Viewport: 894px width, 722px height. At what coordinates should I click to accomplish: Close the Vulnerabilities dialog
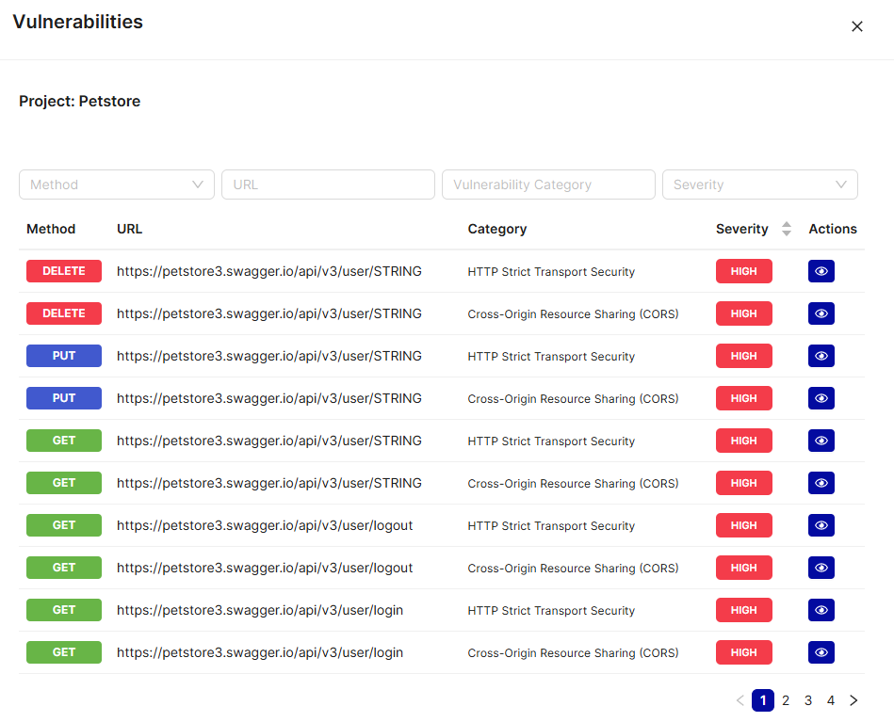856,26
